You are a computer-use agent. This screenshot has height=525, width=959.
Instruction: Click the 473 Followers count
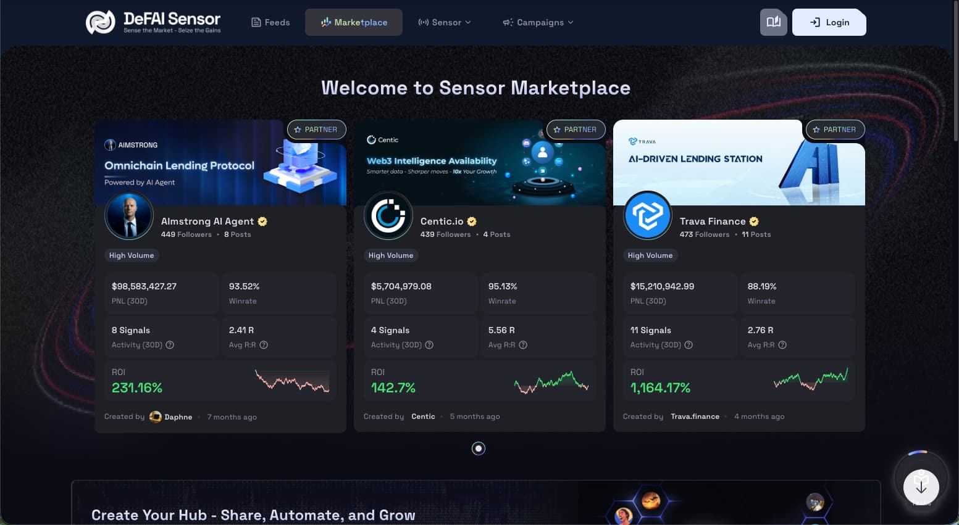click(x=705, y=234)
